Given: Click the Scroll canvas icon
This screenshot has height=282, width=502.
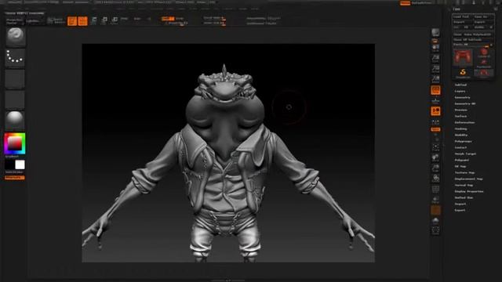Looking at the screenshot, I should [x=435, y=48].
